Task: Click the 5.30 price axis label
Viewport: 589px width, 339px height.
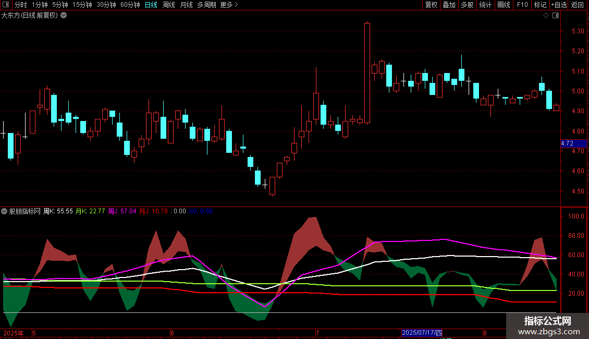Action: [x=578, y=31]
